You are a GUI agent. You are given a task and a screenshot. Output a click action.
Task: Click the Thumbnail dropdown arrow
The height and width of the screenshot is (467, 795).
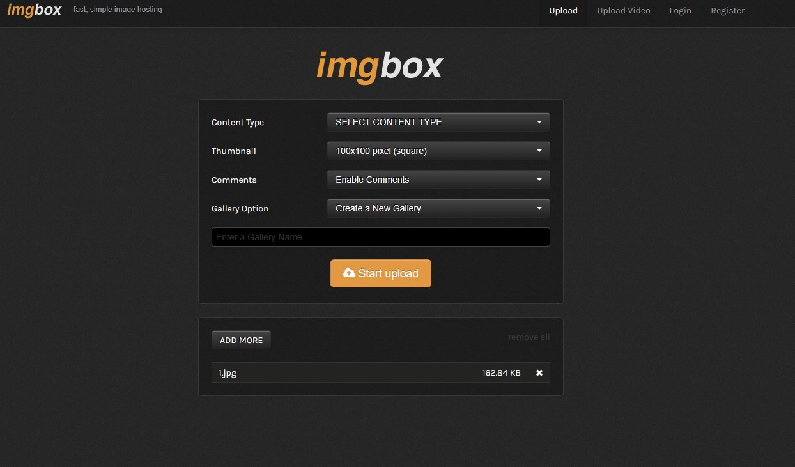[539, 151]
